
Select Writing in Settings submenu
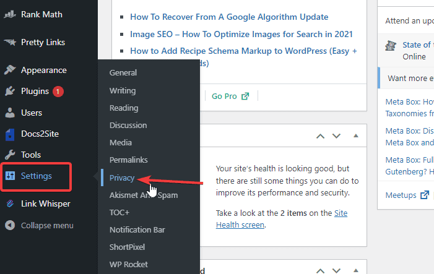[x=123, y=90]
